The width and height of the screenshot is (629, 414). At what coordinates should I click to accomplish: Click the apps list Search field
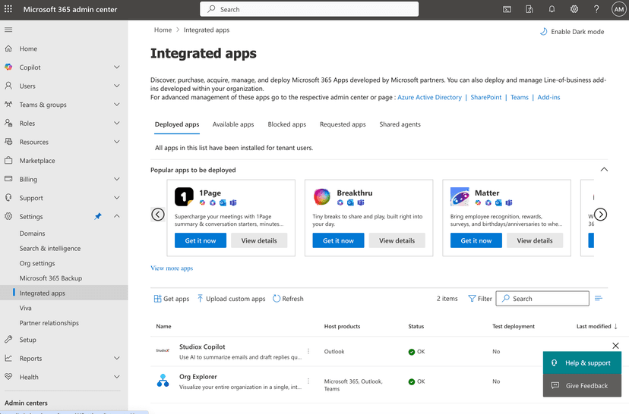coord(542,299)
